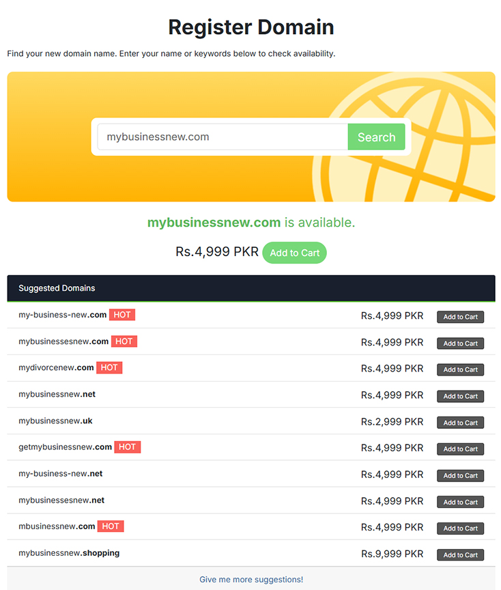
Task: Add mybusinessnew.uk to the cart
Action: coord(460,422)
